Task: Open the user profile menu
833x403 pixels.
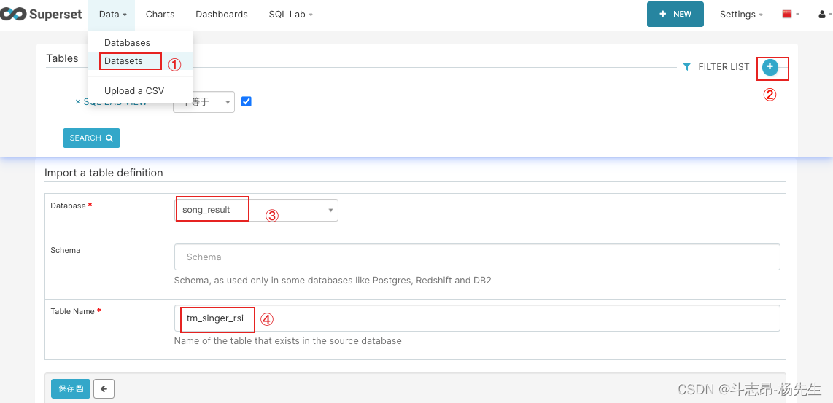Action: (x=824, y=15)
